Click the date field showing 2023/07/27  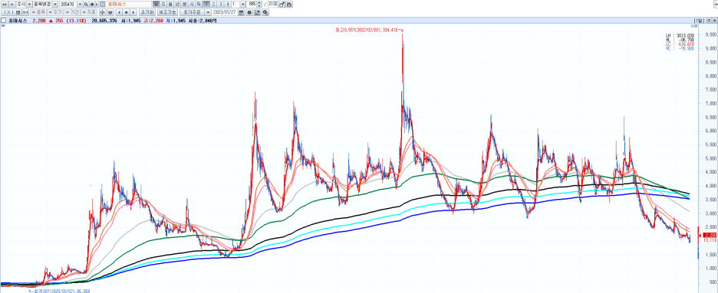coord(225,12)
